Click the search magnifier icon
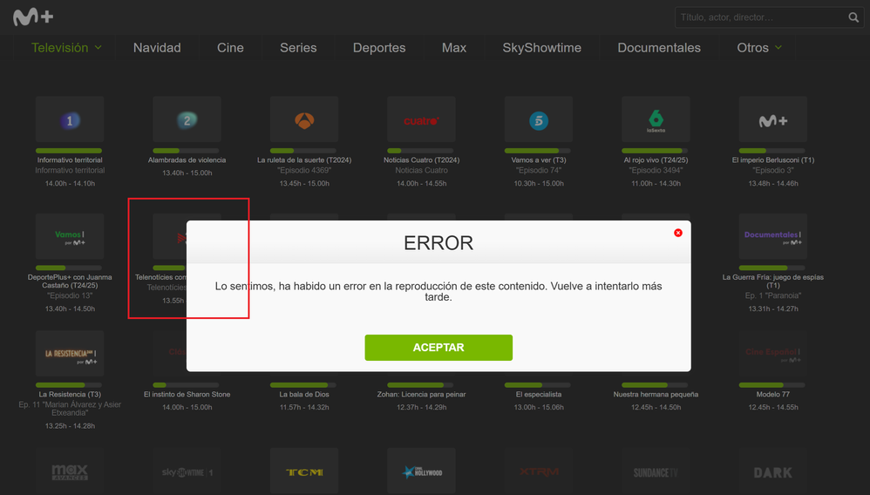 (853, 17)
